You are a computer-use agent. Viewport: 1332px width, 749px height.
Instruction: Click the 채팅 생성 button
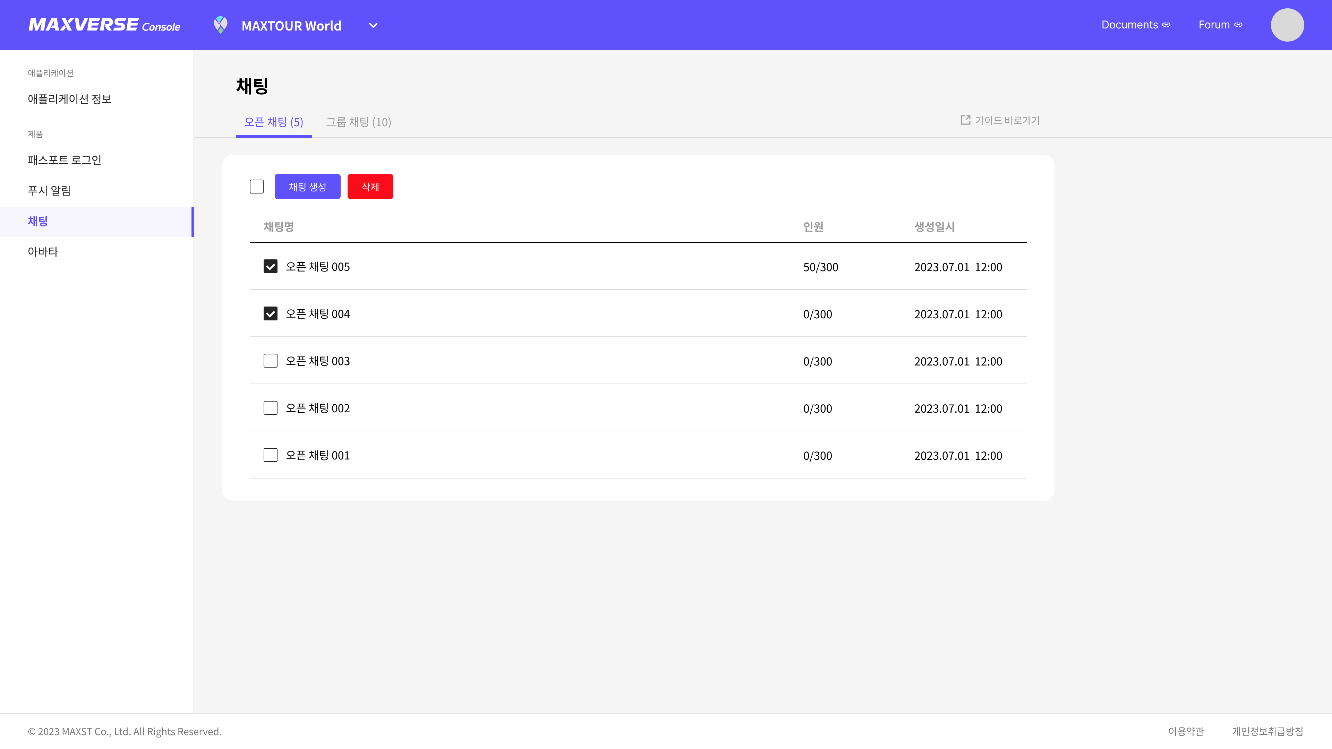(307, 187)
